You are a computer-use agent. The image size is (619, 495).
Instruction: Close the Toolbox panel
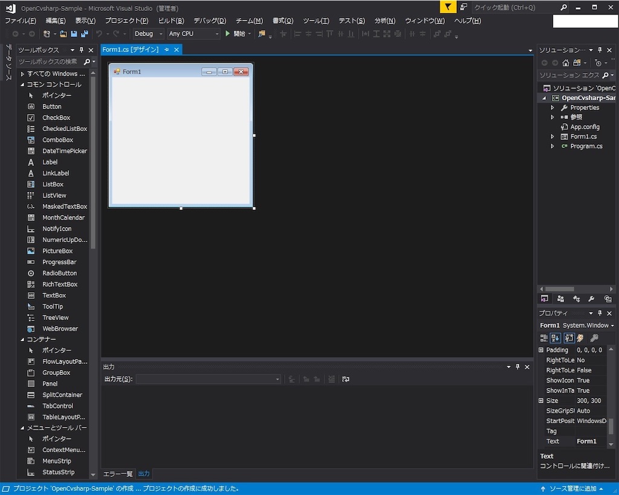[91, 50]
